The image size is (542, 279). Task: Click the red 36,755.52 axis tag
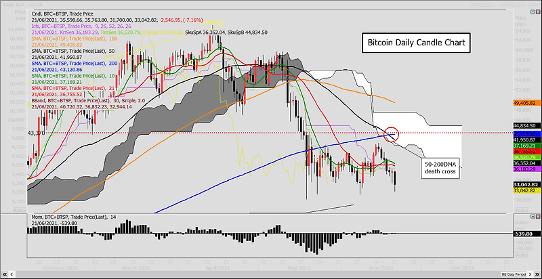[x=527, y=151]
